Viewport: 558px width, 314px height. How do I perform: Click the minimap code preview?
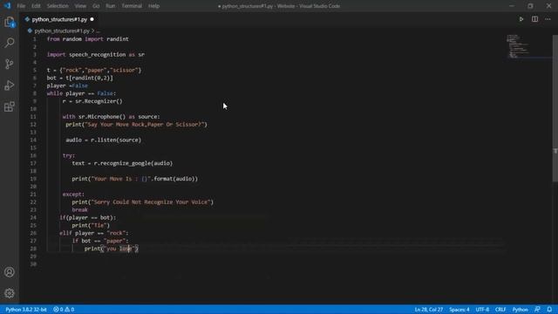coord(518,46)
